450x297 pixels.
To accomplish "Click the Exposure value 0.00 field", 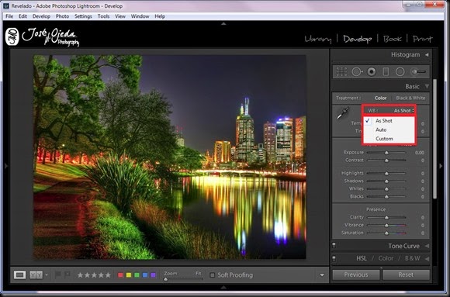I will pyautogui.click(x=420, y=153).
